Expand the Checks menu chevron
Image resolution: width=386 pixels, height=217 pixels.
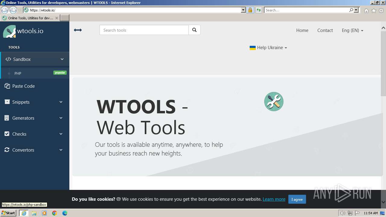click(x=61, y=134)
